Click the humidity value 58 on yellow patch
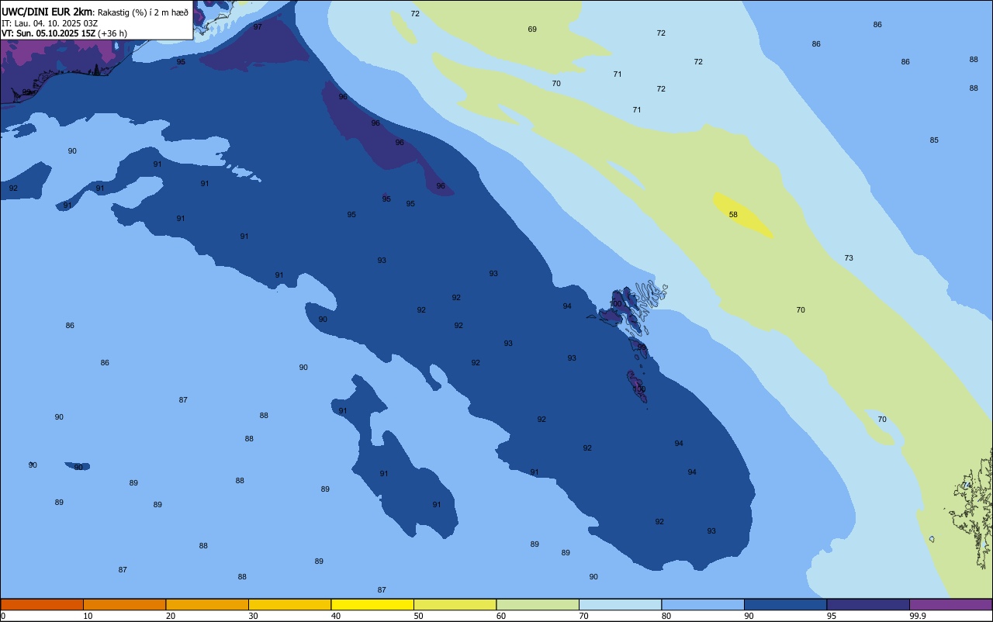993x622 pixels. click(733, 214)
